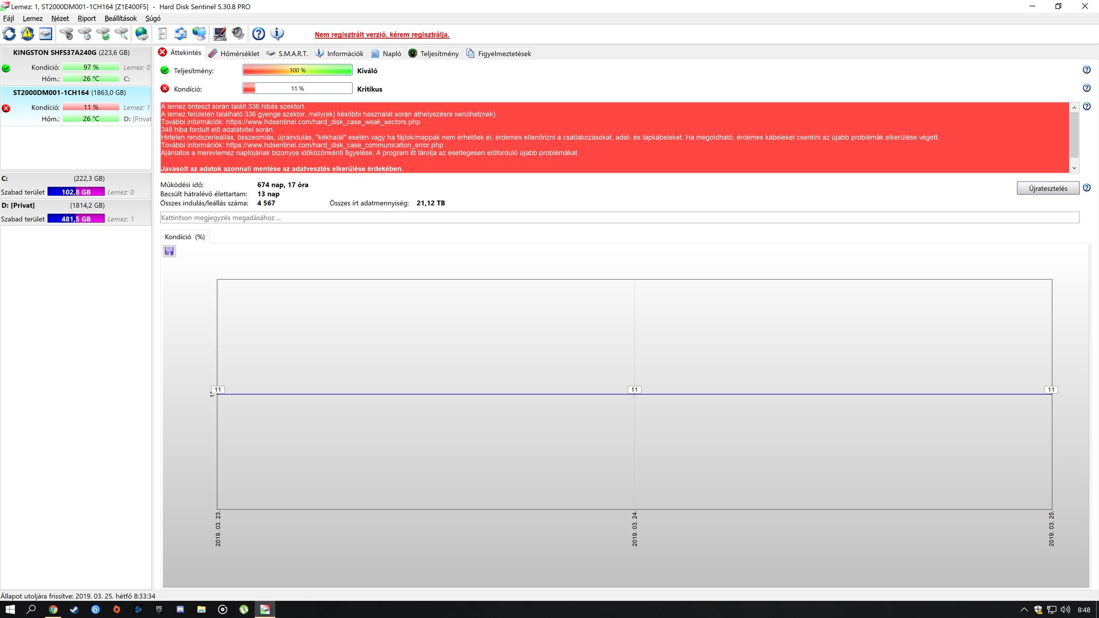
Task: Click the comment field Kattintson megjegyzés megadásához
Action: pyautogui.click(x=619, y=217)
